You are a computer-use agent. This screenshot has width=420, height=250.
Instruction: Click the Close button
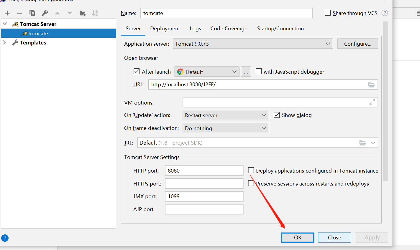334,238
